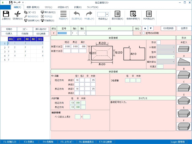The image size is (192, 144).
Task: Click the クリア(Q) ribbon icon
Action: coord(42,16)
